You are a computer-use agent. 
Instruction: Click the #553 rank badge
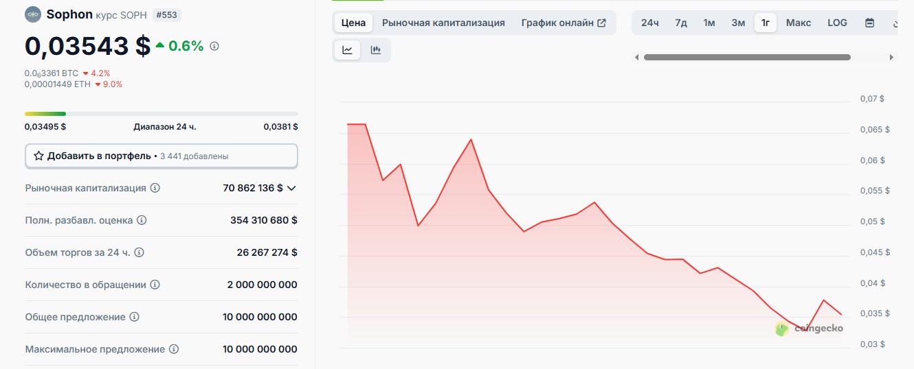click(x=167, y=14)
